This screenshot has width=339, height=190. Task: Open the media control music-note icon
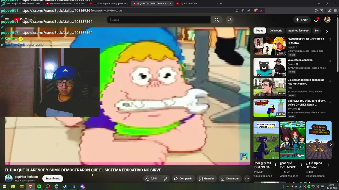[x=330, y=11]
